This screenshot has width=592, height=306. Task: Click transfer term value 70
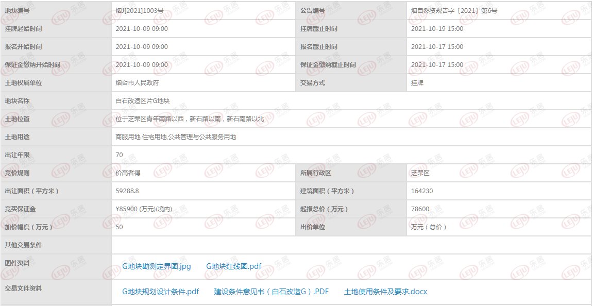[x=119, y=155]
